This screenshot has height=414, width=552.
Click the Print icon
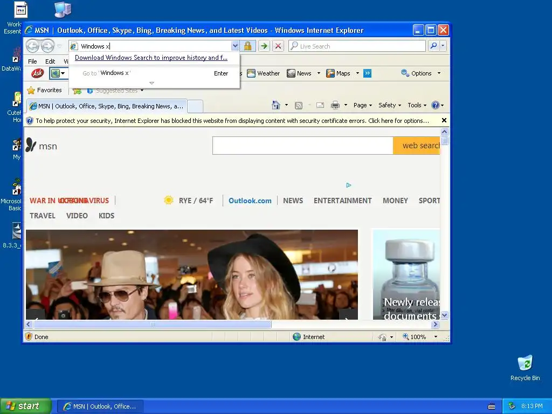point(335,105)
